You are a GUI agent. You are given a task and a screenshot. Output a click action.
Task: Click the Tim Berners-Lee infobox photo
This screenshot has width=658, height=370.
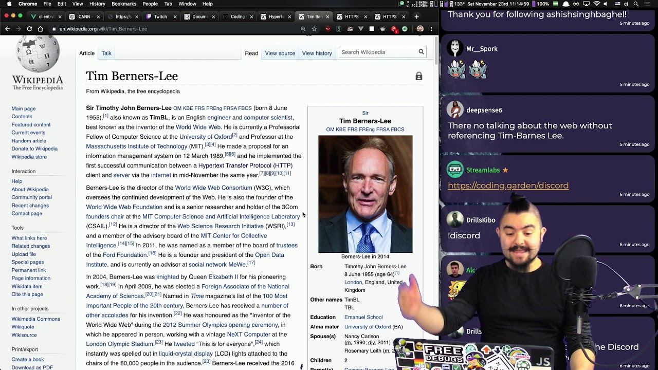tap(365, 194)
